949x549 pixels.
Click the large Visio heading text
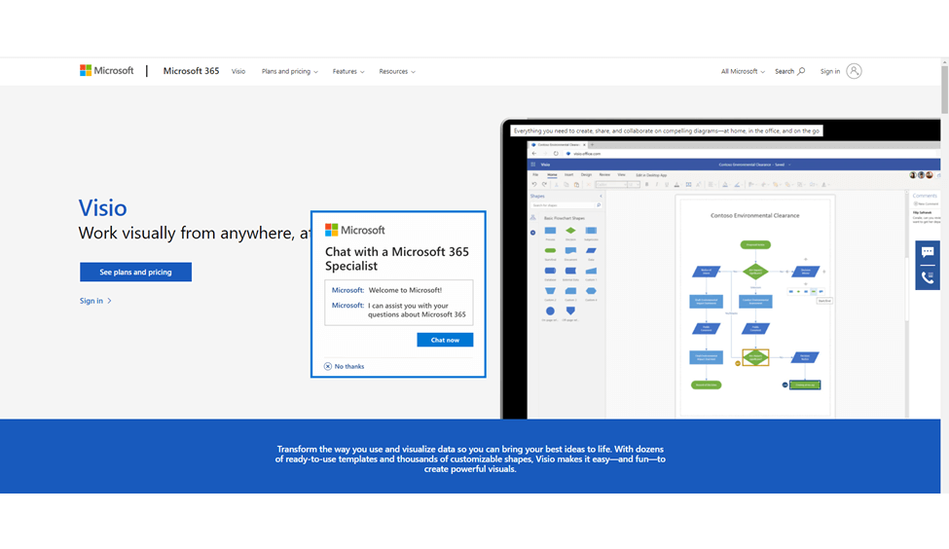pos(103,207)
